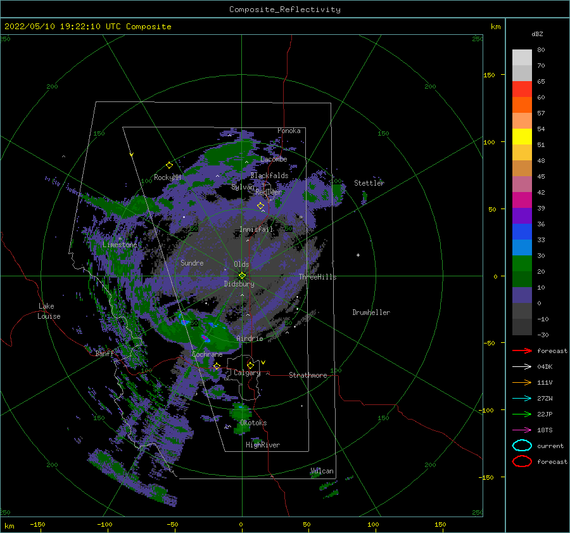Click the dBZ legend heading
570x533 pixels.
pyautogui.click(x=537, y=34)
